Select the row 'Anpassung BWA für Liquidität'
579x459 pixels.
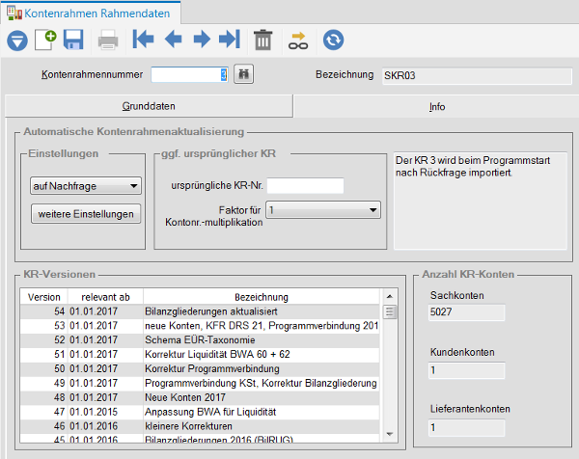click(200, 412)
